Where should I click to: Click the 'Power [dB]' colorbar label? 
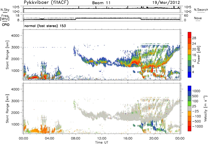(198, 55)
